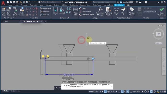Image resolution: width=167 pixels, height=94 pixels.
Task: Select the Linear dimensional constraint tool
Action: pyautogui.click(x=56, y=11)
